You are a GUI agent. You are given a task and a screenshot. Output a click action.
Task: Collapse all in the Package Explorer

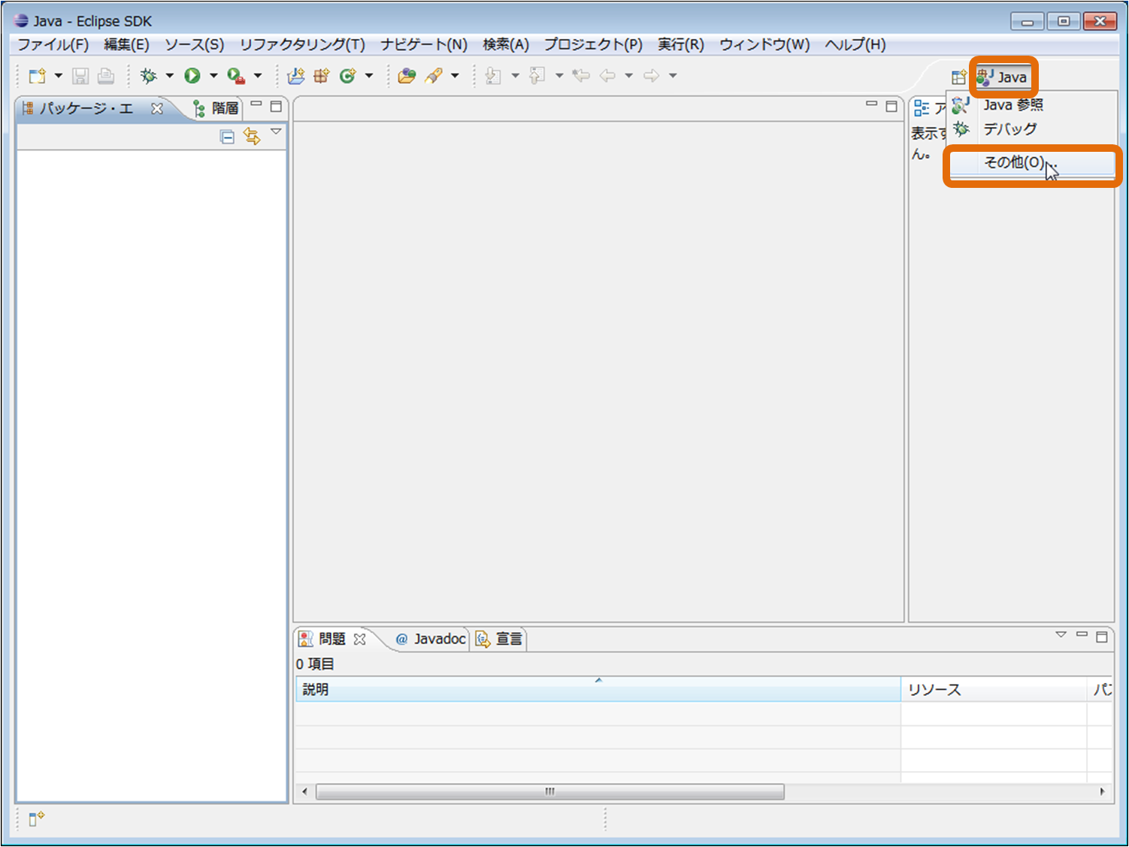(x=227, y=137)
